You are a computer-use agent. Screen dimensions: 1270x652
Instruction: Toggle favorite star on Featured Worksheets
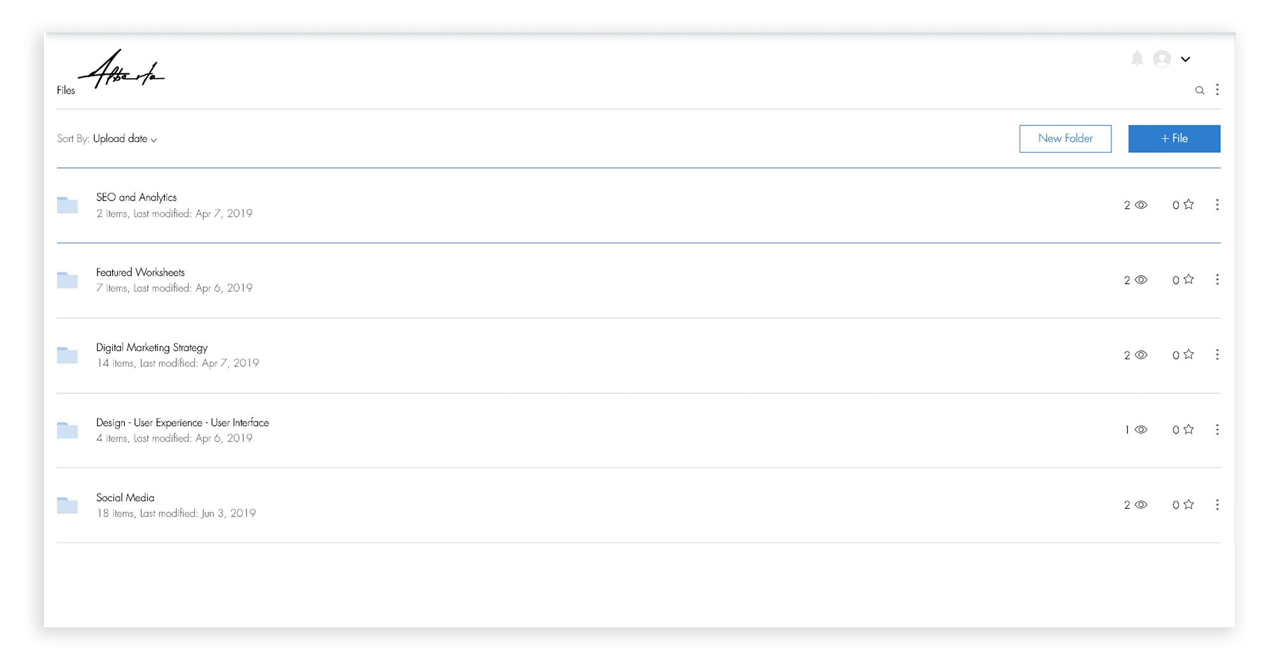1188,280
